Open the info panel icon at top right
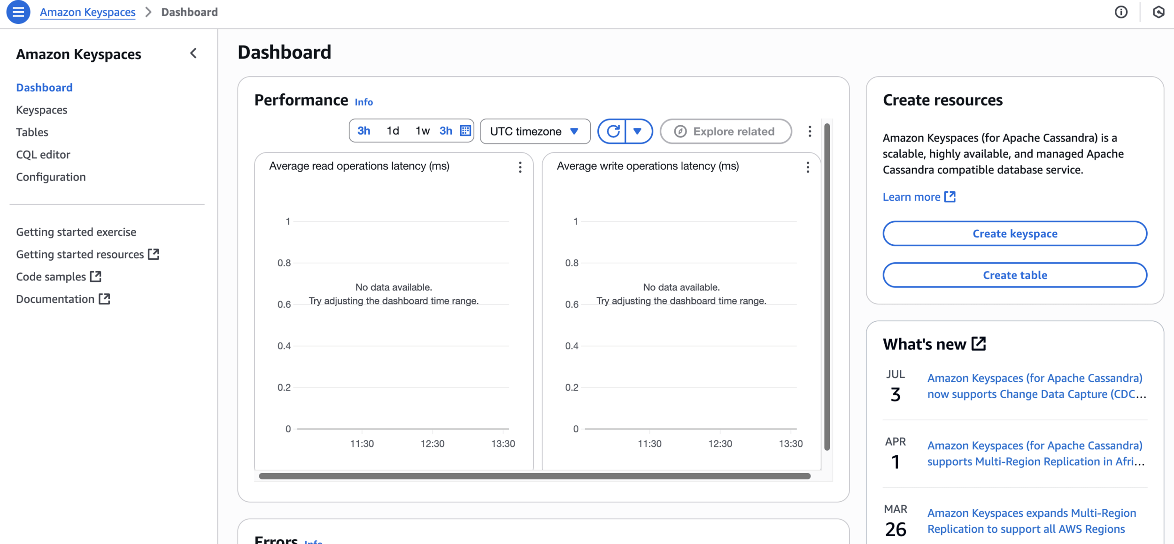The image size is (1174, 544). pos(1121,12)
